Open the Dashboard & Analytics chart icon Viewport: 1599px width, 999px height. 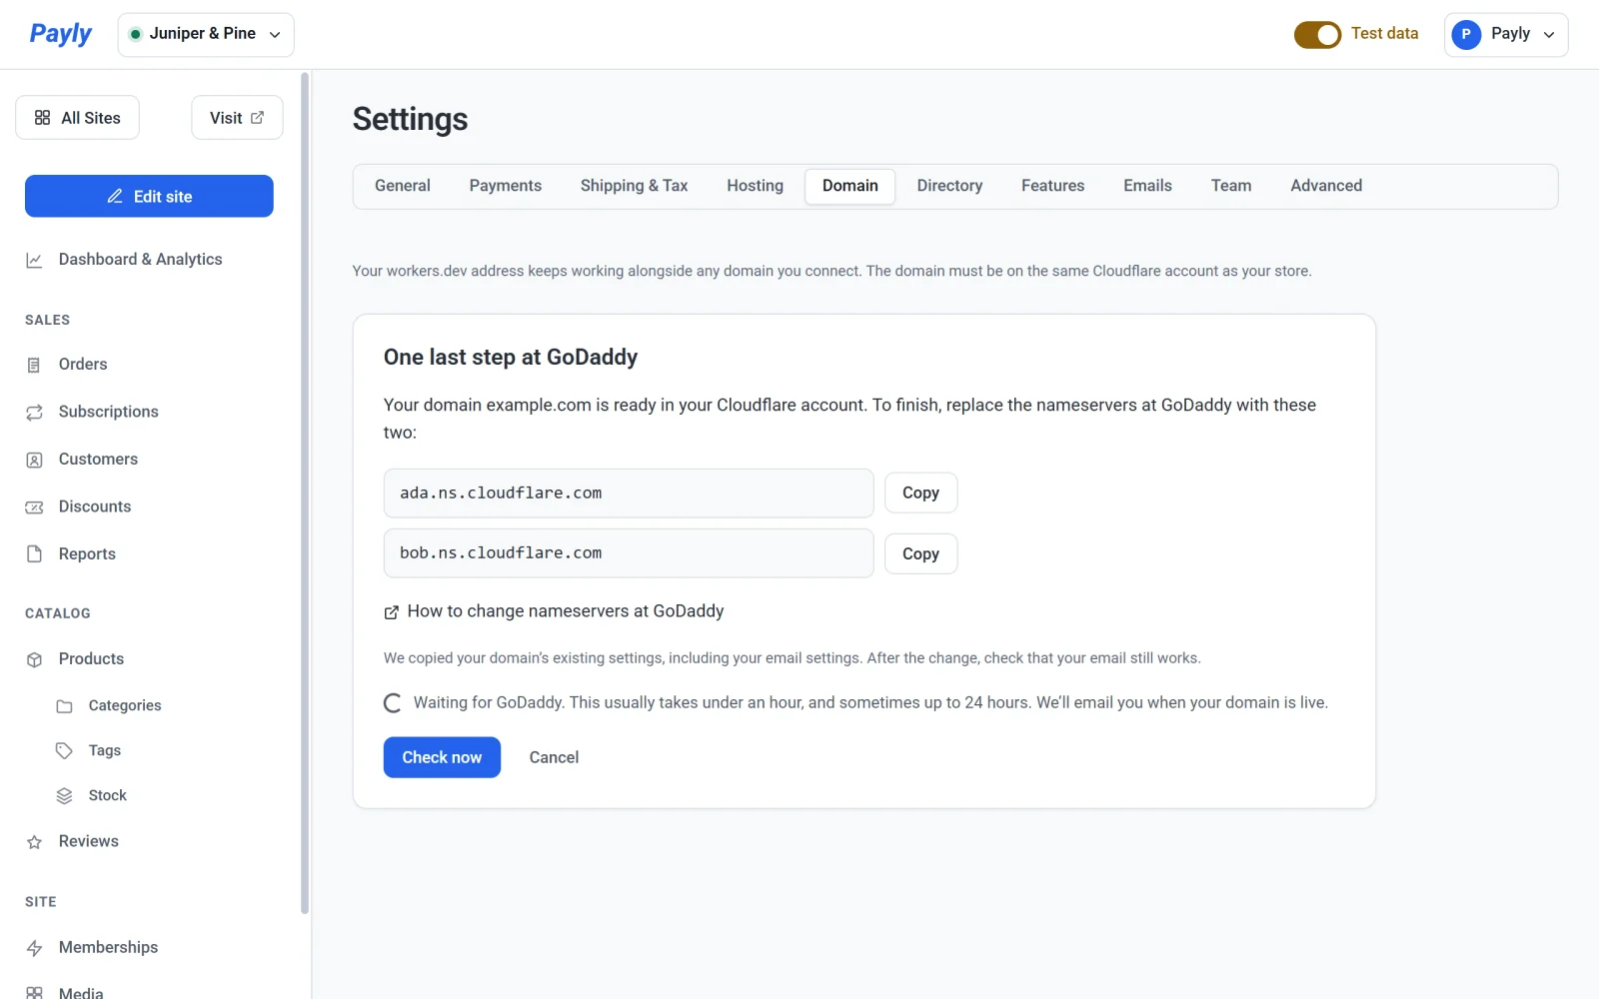pos(34,260)
